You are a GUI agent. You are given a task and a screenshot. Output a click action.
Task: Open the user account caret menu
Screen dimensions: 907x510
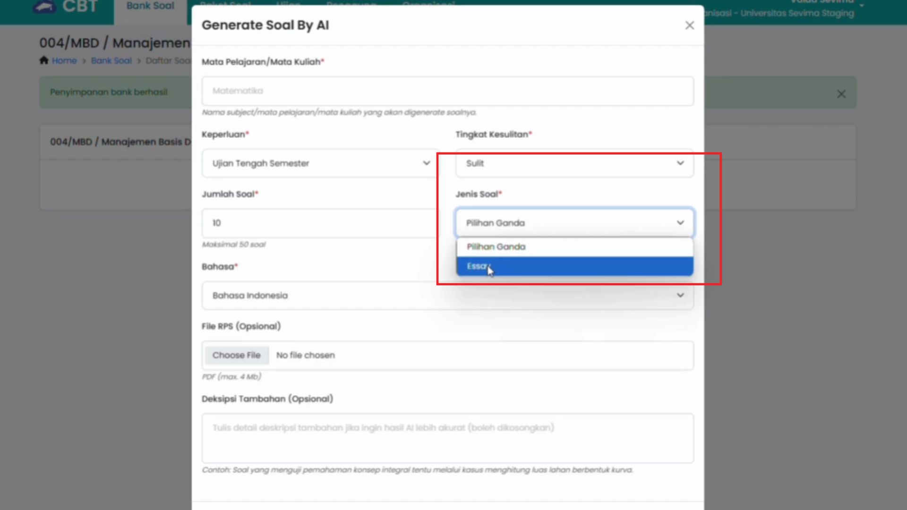tap(862, 6)
